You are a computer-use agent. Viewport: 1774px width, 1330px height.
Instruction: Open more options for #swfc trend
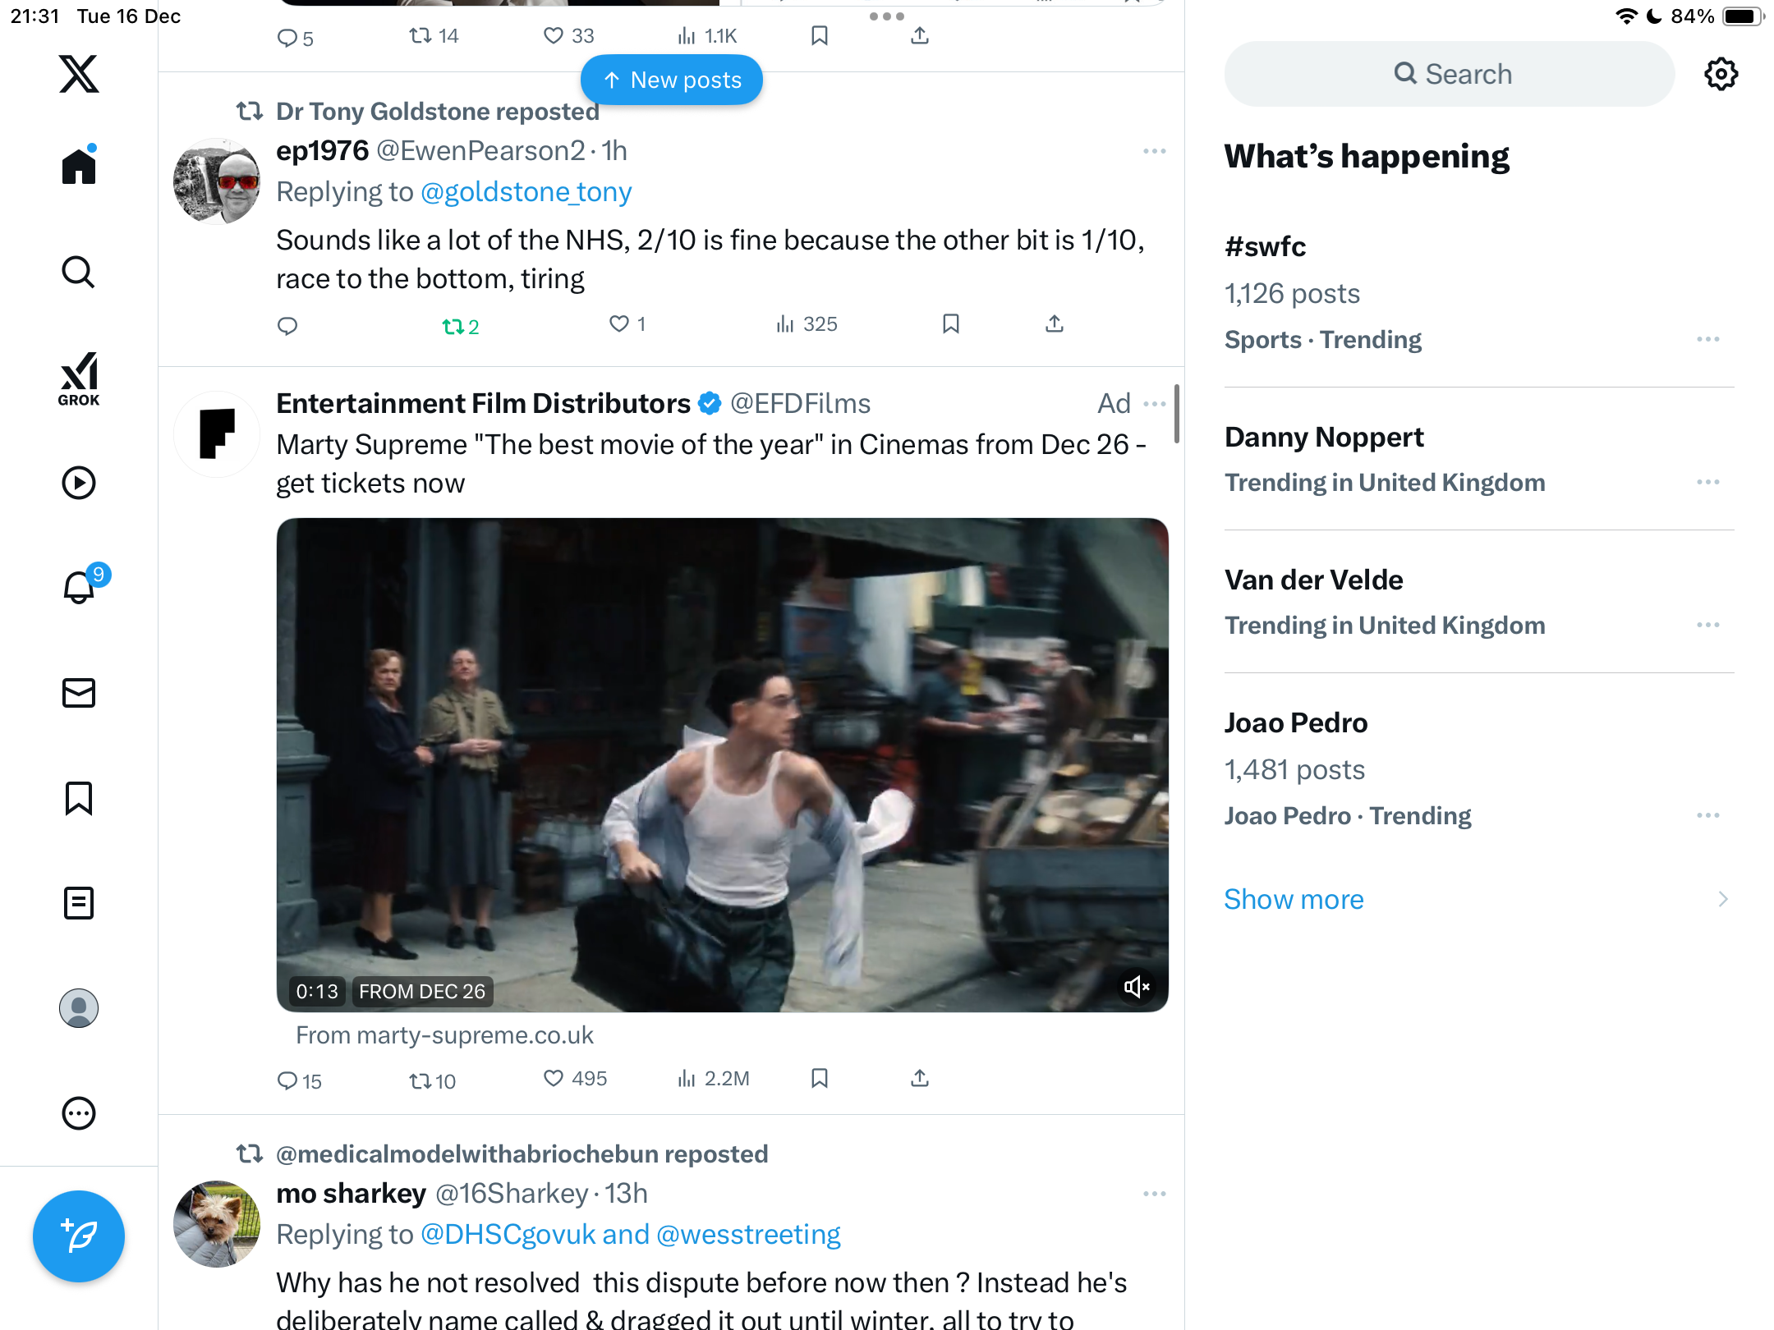[x=1707, y=339]
